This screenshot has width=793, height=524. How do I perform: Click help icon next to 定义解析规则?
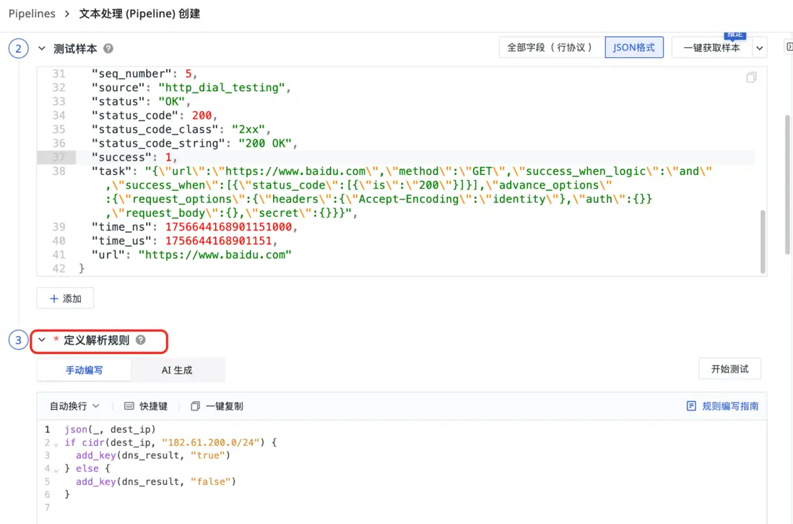(x=141, y=340)
